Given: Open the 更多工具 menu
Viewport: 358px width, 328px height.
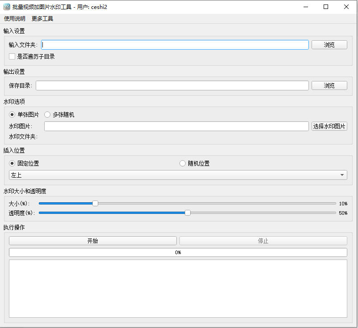Looking at the screenshot, I should point(42,19).
